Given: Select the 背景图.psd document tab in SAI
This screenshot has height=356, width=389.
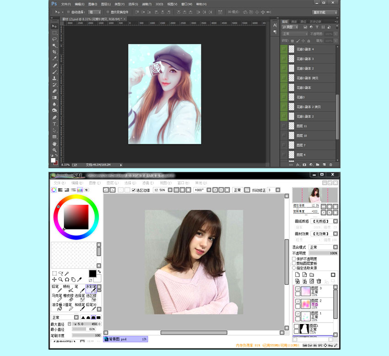Looking at the screenshot, I should [125, 339].
